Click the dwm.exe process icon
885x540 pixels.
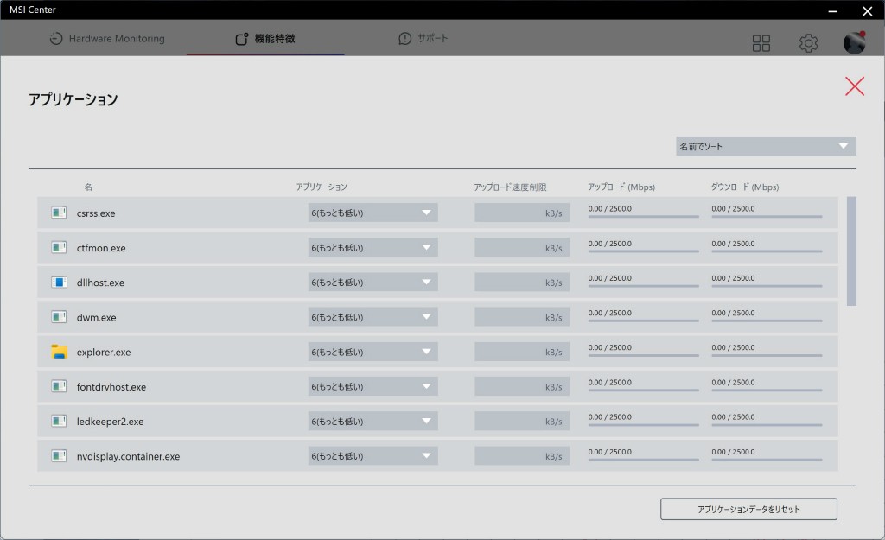59,317
